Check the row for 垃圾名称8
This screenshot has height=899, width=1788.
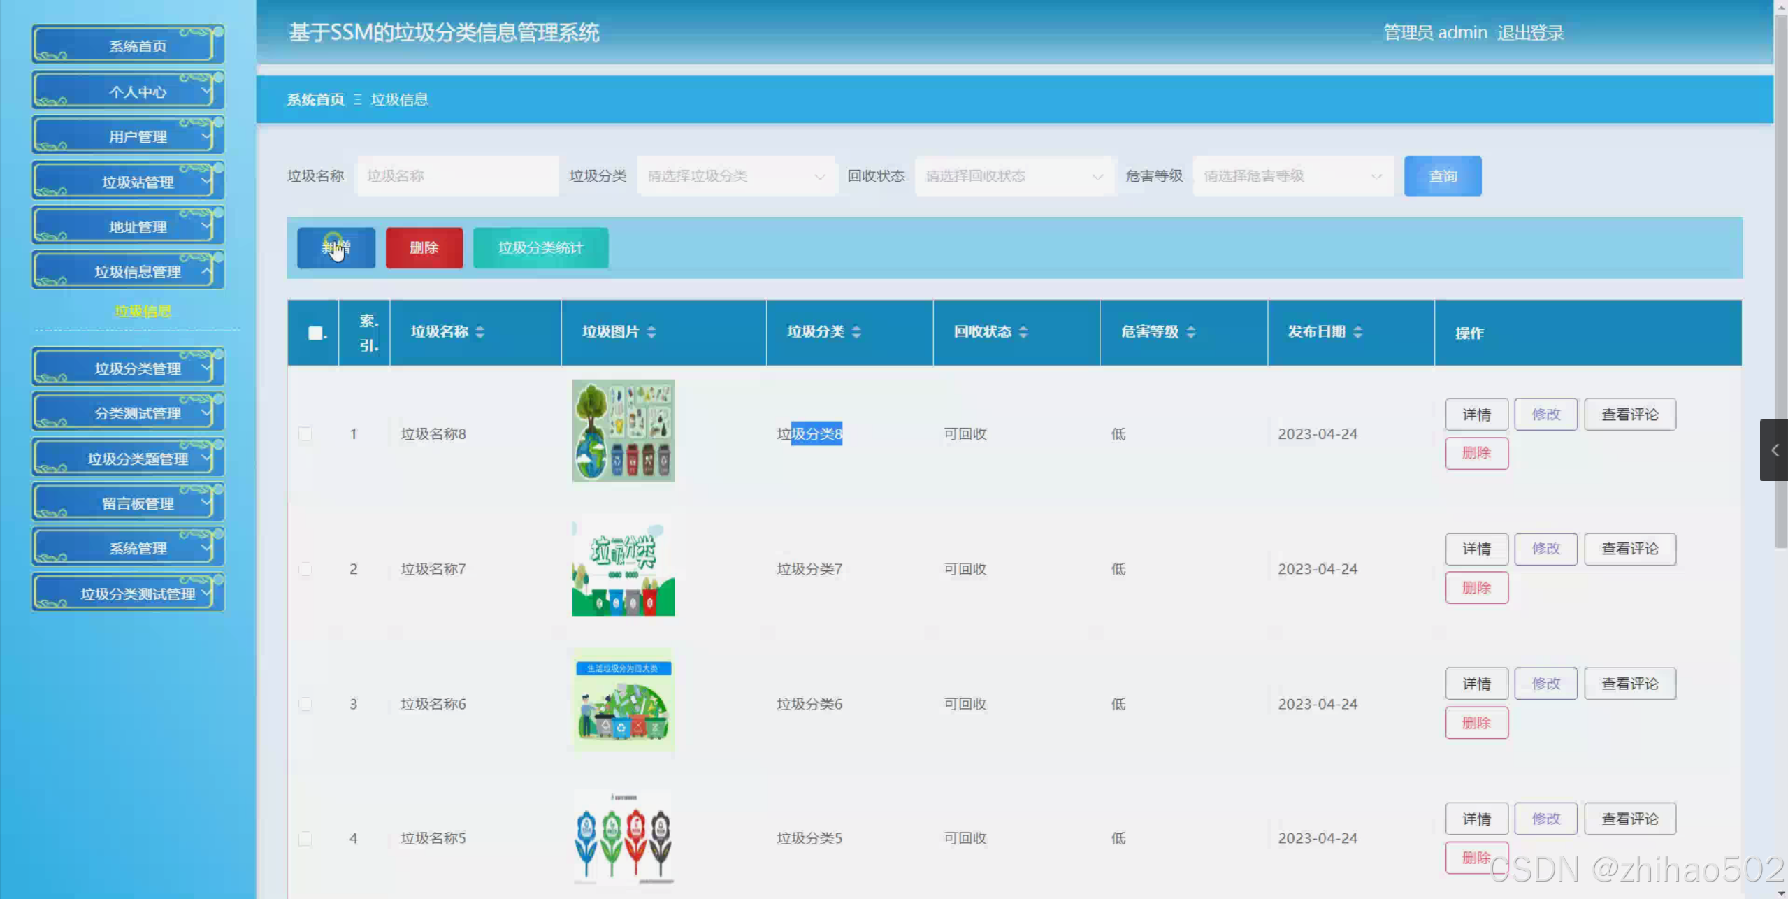pyautogui.click(x=305, y=434)
